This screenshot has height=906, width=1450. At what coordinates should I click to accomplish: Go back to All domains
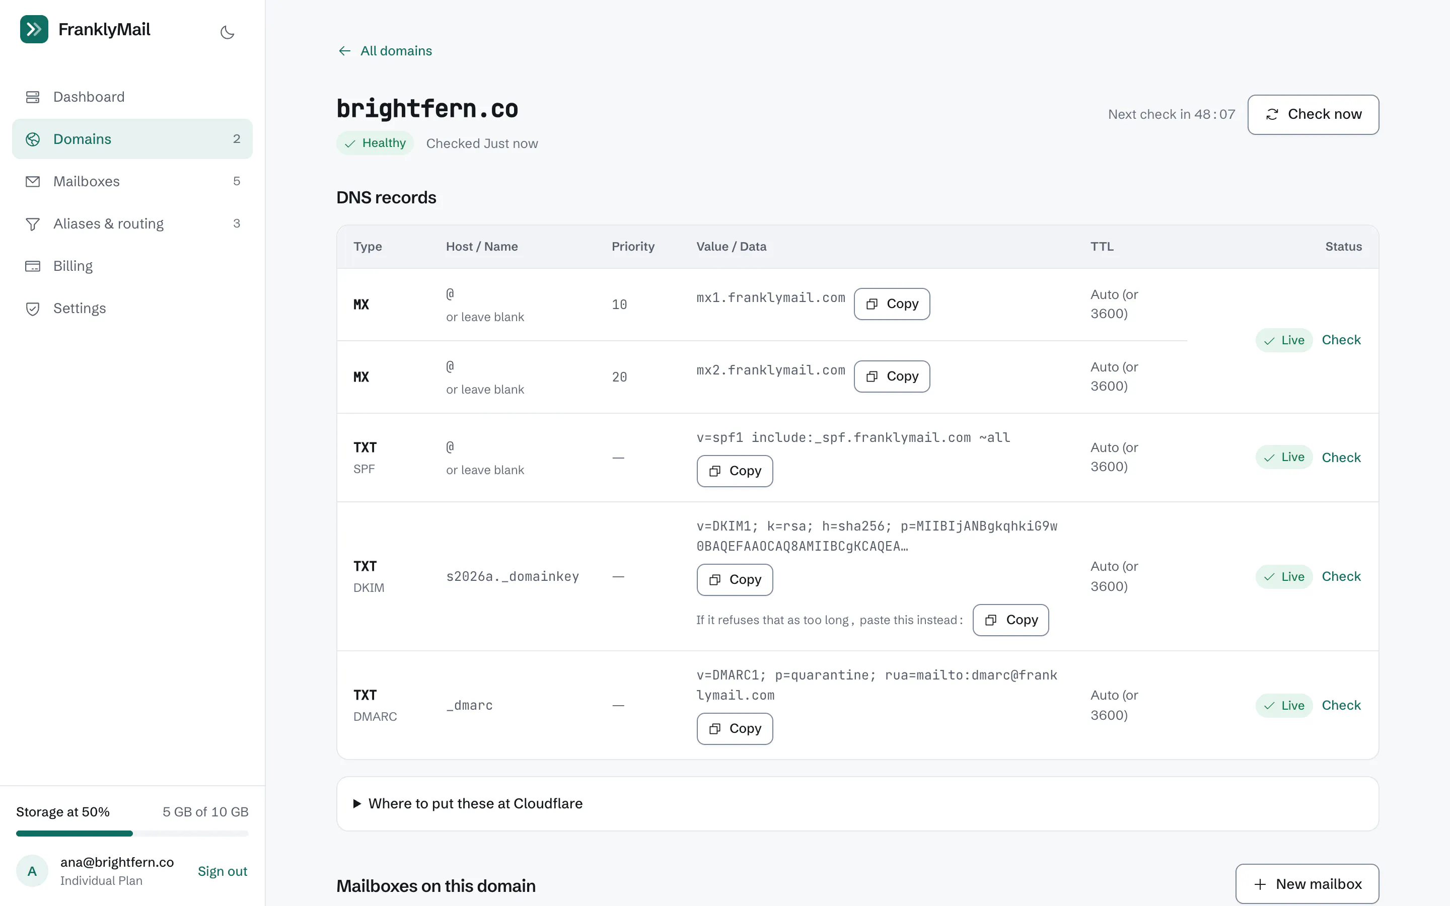pos(385,51)
